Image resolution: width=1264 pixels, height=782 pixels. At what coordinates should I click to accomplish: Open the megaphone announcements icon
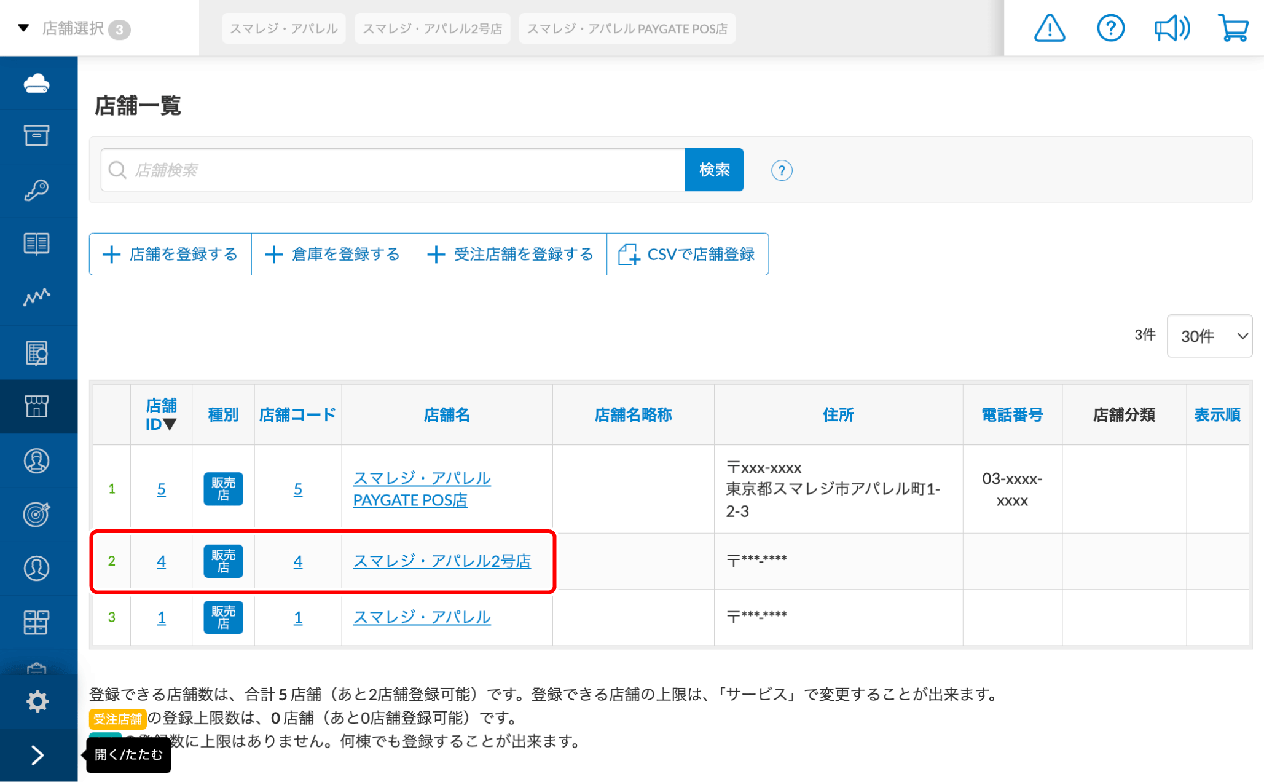[x=1172, y=28]
